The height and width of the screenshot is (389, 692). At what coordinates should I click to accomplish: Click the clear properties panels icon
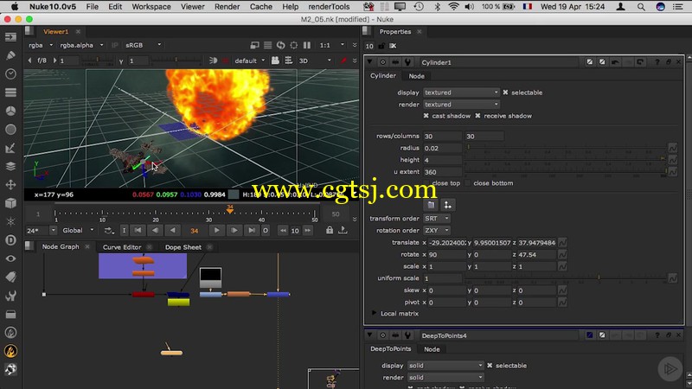click(393, 46)
